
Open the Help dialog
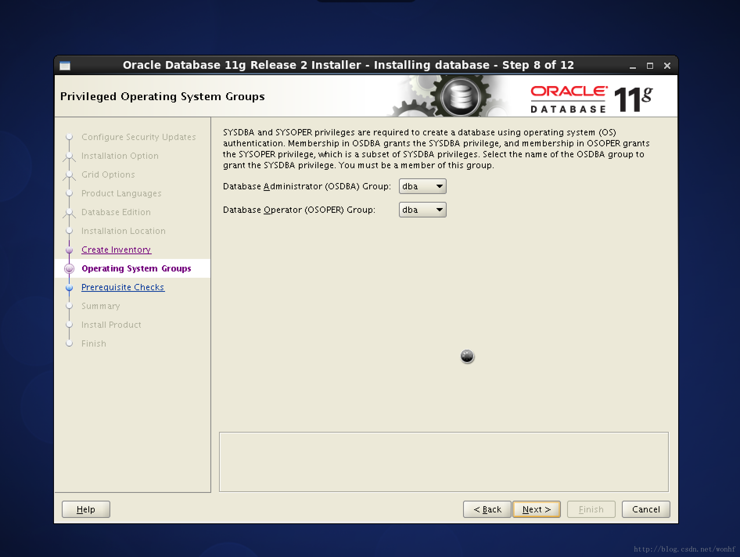(86, 509)
